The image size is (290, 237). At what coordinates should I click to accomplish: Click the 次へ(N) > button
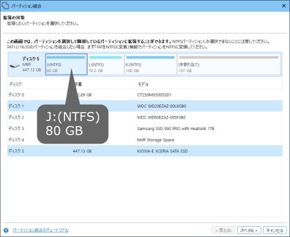click(x=249, y=230)
